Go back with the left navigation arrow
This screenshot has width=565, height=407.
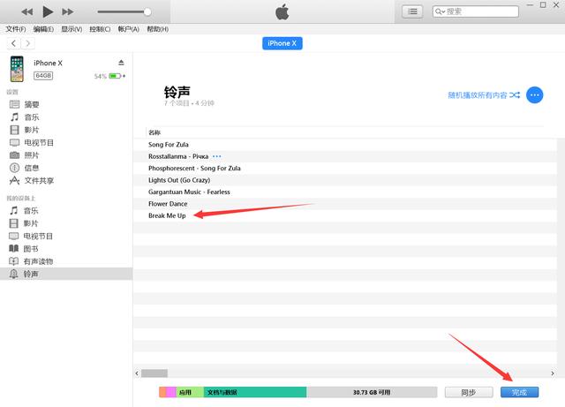(14, 43)
